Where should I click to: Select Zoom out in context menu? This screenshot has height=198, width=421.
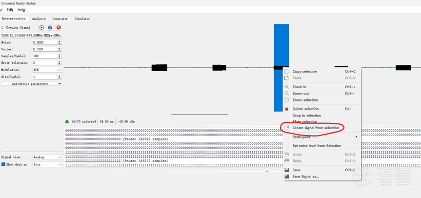(301, 93)
